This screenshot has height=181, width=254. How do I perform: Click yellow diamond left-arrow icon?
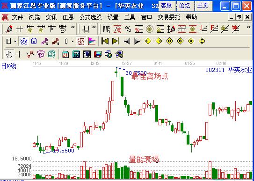pos(148,41)
